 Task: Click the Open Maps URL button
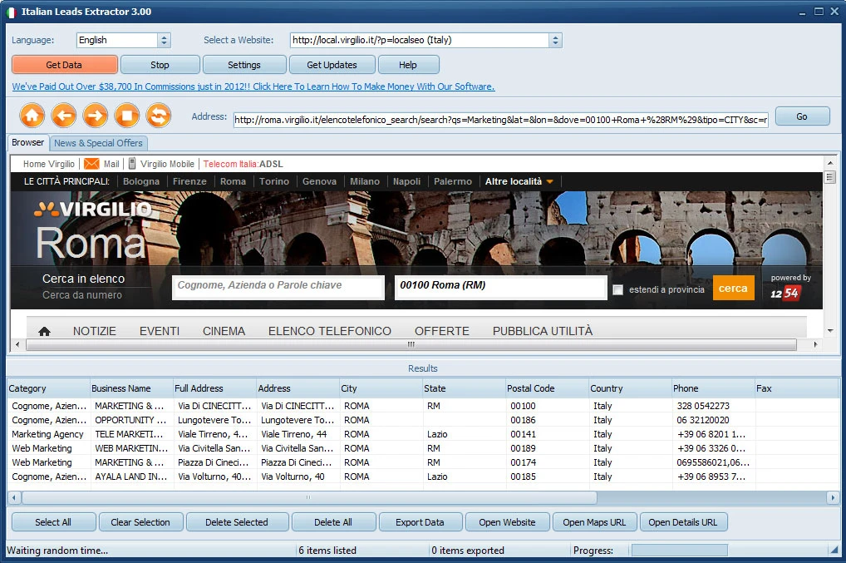[594, 522]
